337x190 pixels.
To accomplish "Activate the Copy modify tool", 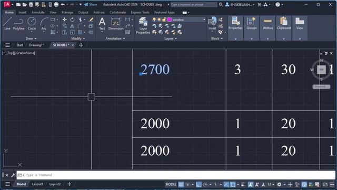I will pos(64,26).
